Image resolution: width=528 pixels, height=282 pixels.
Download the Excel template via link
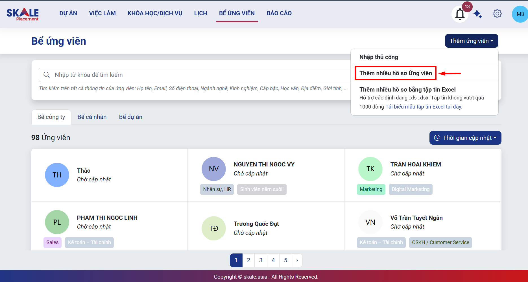[x=424, y=107]
